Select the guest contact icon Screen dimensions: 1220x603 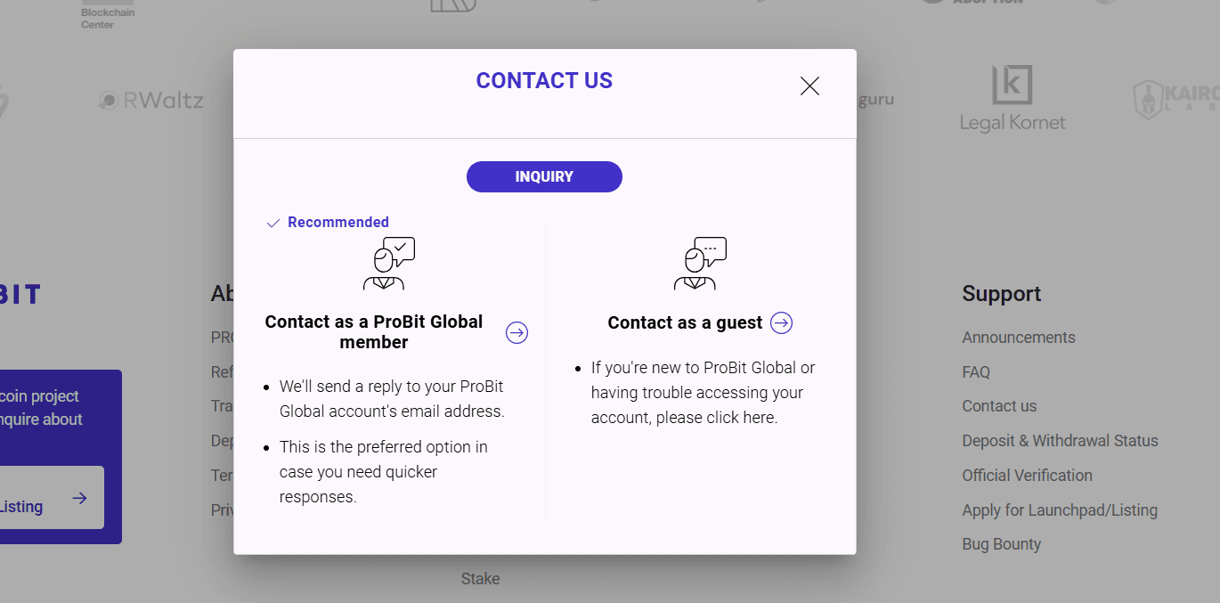[x=700, y=263]
